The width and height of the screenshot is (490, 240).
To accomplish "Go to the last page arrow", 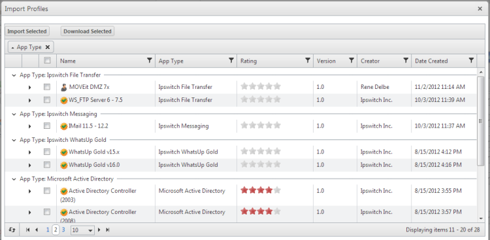I will [x=108, y=230].
